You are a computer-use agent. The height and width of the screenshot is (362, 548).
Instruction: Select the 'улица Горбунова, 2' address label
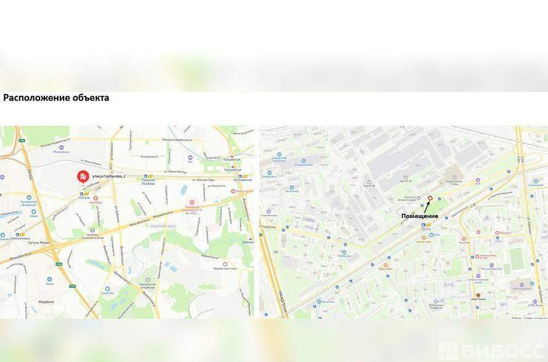108,177
